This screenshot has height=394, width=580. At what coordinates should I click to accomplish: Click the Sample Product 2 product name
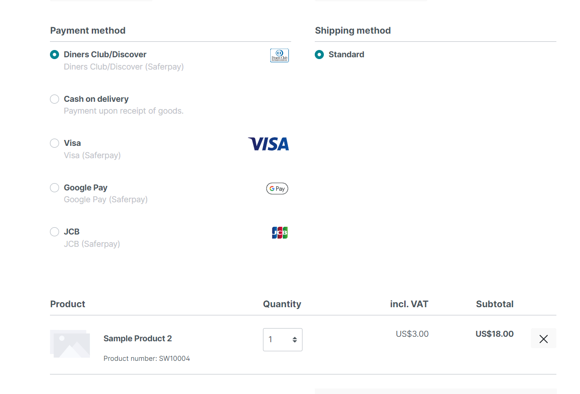pos(138,339)
